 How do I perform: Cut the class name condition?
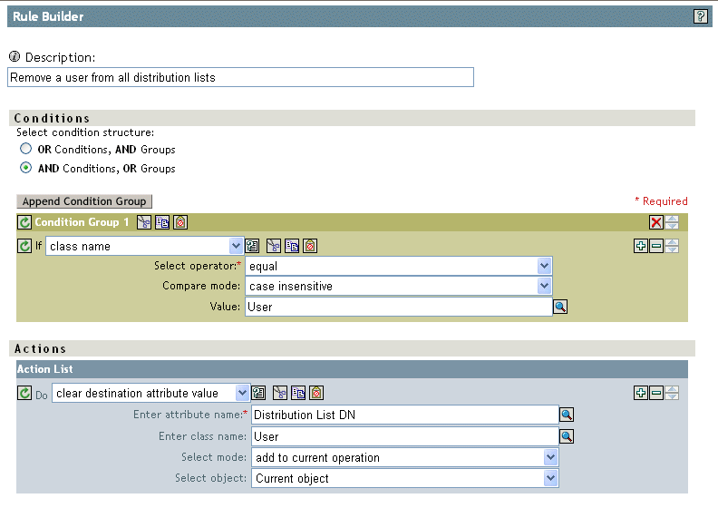[x=274, y=246]
